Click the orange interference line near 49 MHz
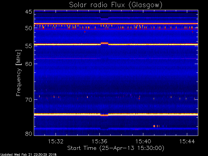This screenshot has width=208, height=156. coord(116,24)
